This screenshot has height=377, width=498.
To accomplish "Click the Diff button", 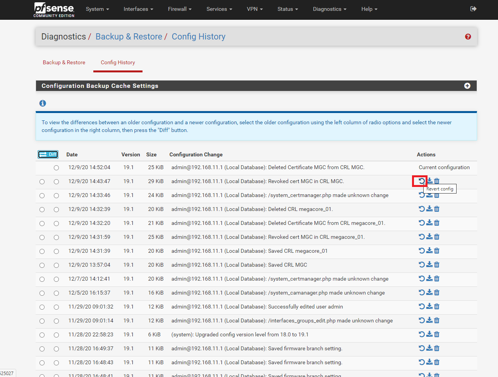I will point(48,154).
